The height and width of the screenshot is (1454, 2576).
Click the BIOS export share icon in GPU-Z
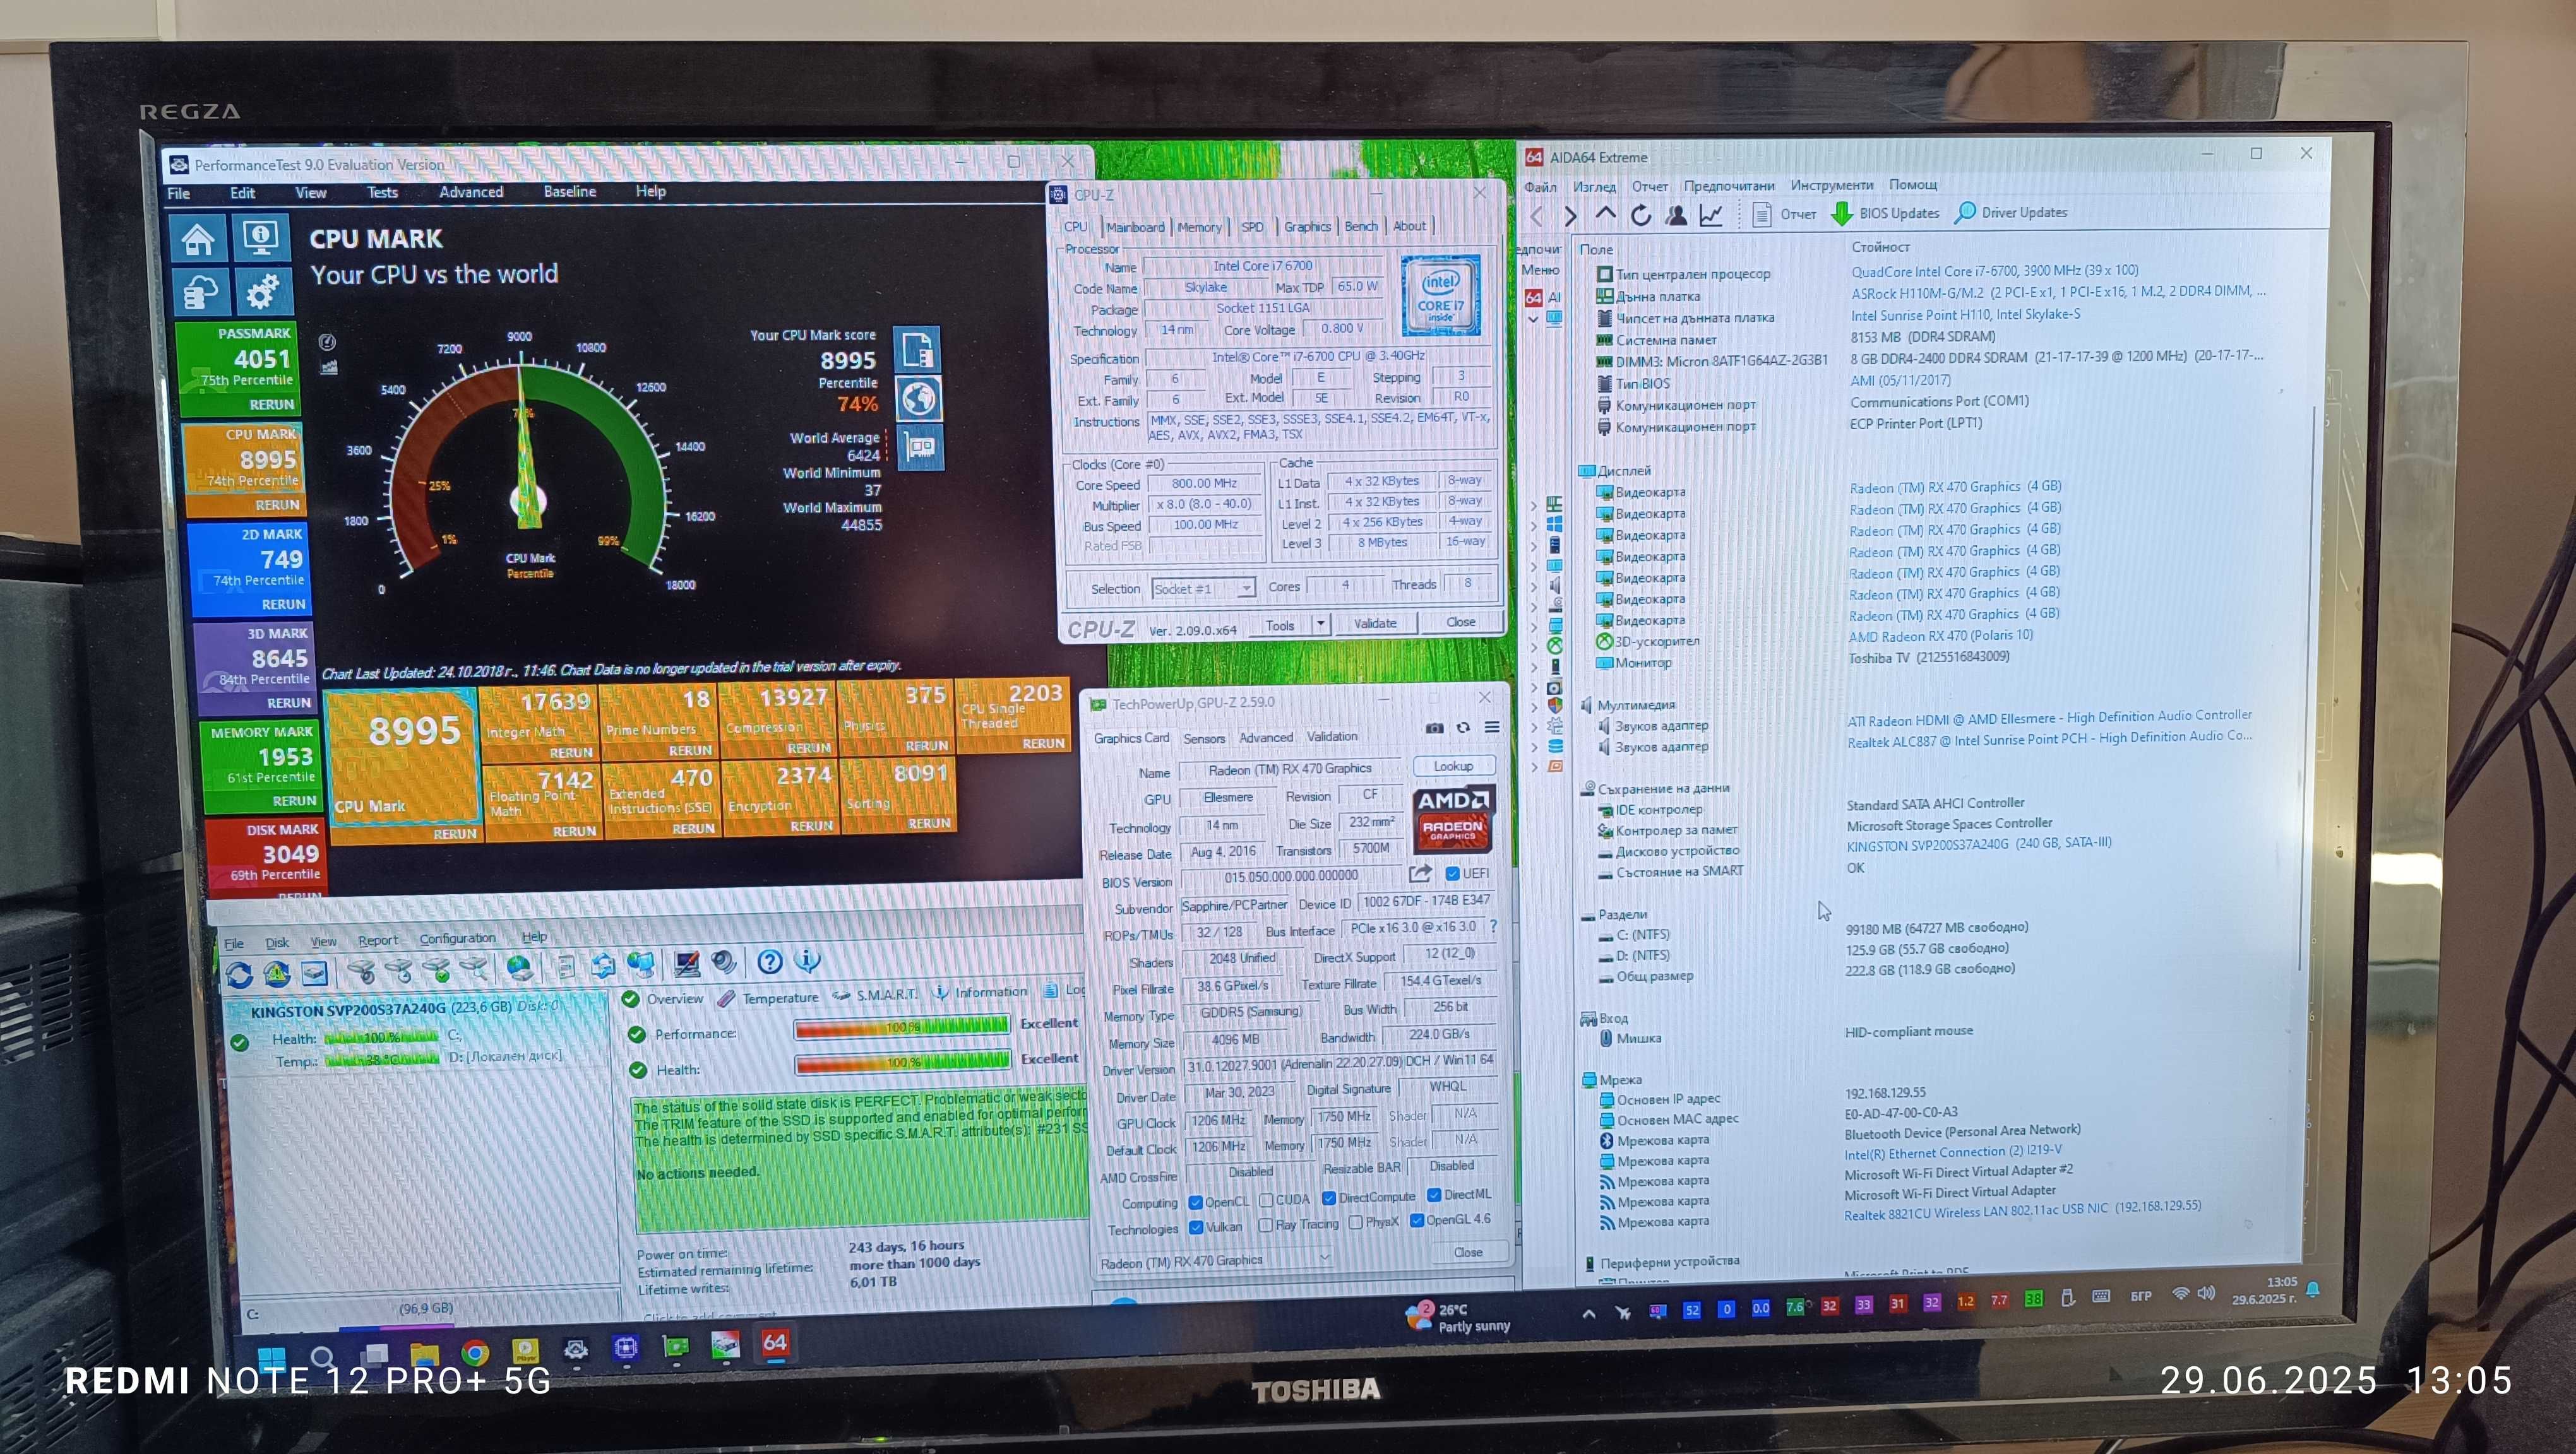pos(1420,873)
